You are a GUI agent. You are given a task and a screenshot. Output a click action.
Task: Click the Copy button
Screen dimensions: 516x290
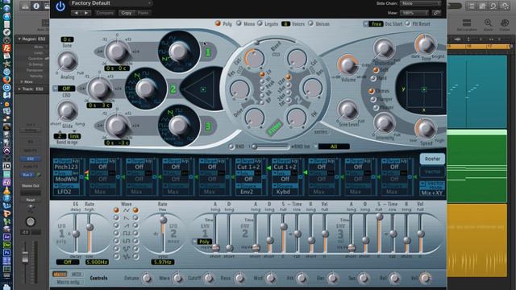127,13
